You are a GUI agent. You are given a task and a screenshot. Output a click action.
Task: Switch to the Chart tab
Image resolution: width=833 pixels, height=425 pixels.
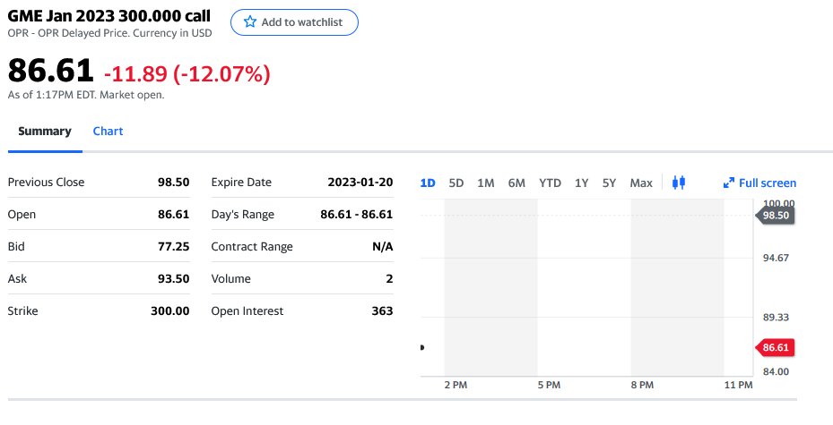pos(108,132)
